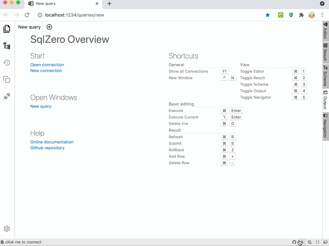The height and width of the screenshot is (246, 329).
Task: Open the queries panel in the sidebar
Action: (7, 29)
